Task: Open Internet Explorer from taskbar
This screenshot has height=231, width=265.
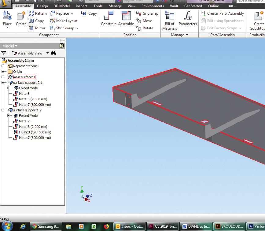Action: click(23, 226)
